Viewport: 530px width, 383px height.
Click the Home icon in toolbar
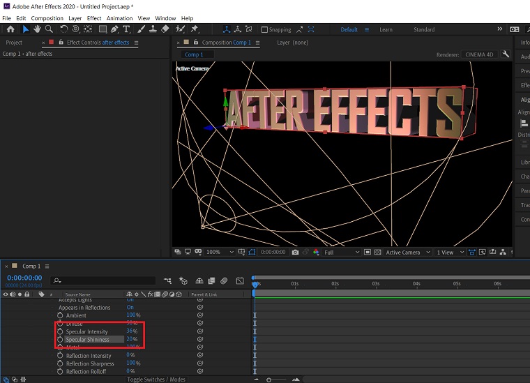(10, 29)
